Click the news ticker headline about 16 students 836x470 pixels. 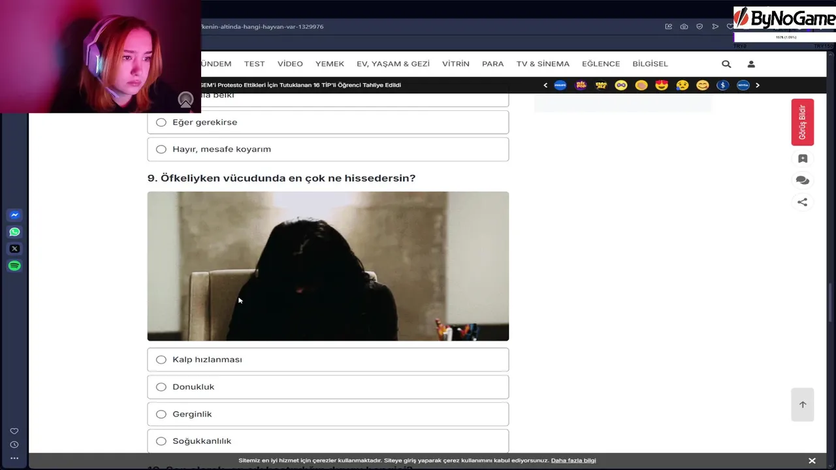[301, 85]
